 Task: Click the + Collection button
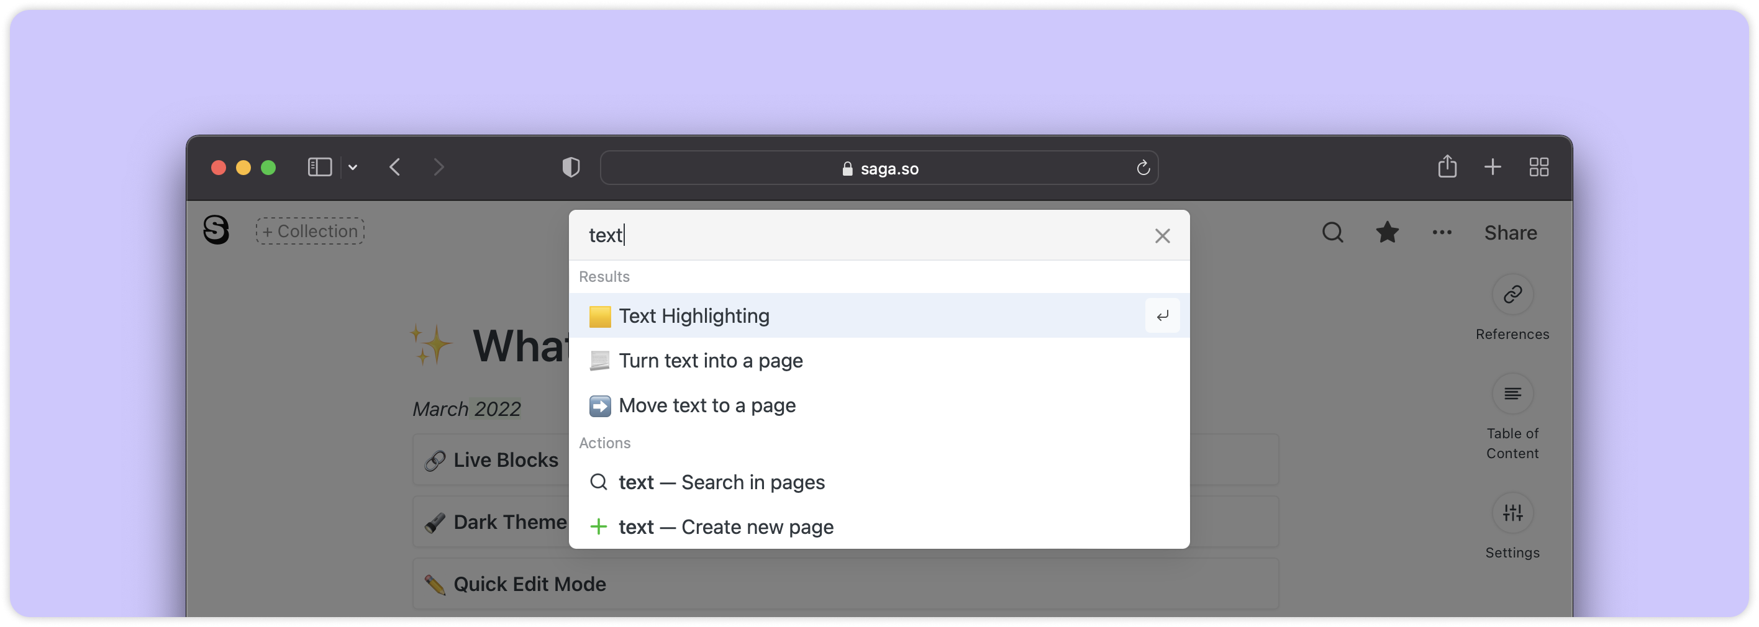pos(310,232)
